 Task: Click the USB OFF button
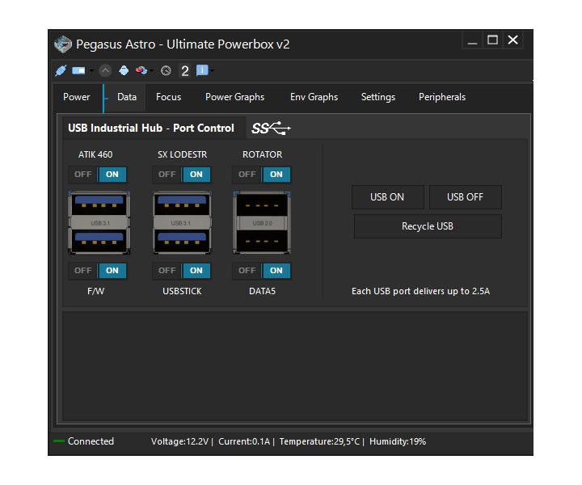tap(465, 197)
